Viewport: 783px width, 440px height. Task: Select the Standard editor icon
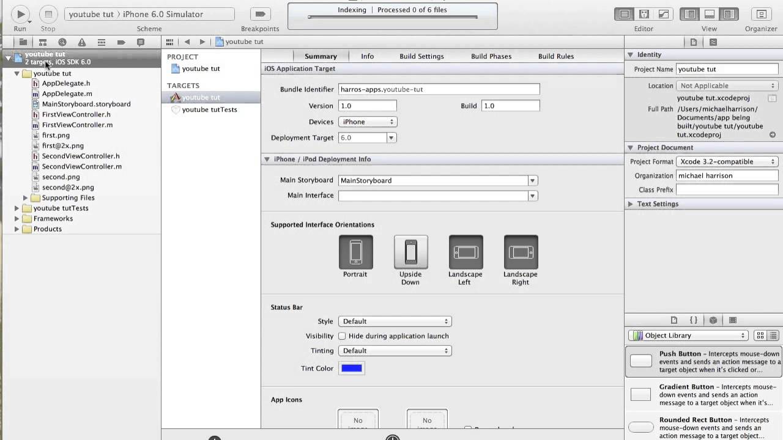coord(625,14)
